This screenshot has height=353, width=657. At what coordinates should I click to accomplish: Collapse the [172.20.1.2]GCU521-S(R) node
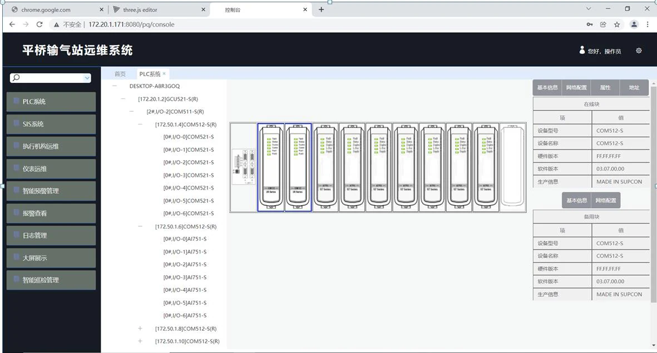123,99
